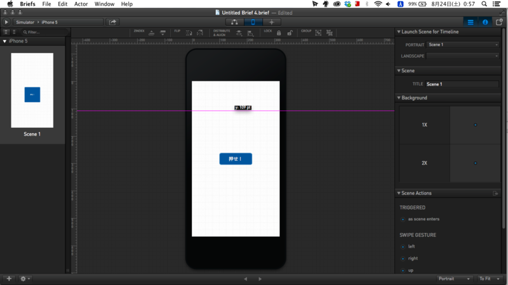Image resolution: width=508 pixels, height=285 pixels.
Task: Open the Help menu
Action: point(126,4)
